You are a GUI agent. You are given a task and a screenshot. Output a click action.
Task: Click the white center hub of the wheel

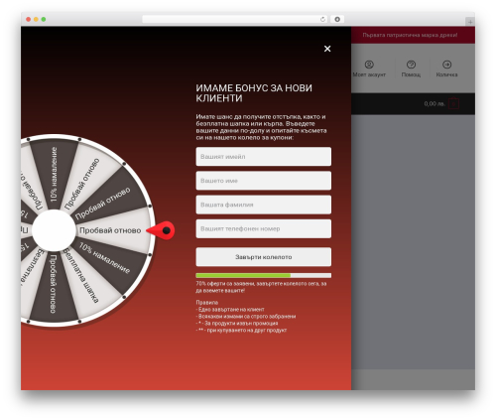54,230
